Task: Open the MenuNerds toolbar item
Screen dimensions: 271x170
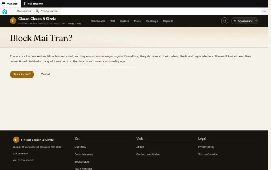Action: pyautogui.click(x=24, y=11)
